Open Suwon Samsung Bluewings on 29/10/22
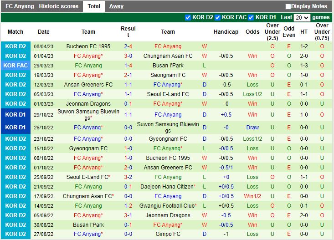This screenshot has width=334, height=240. [x=88, y=115]
